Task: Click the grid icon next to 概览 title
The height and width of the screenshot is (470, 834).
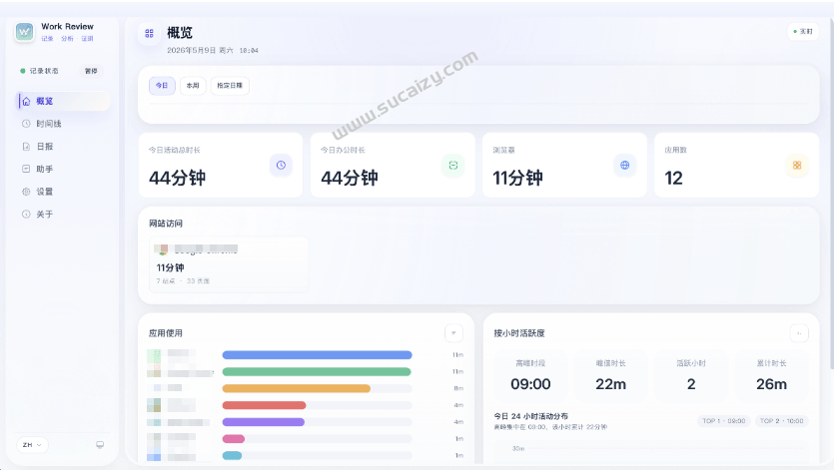Action: (149, 33)
